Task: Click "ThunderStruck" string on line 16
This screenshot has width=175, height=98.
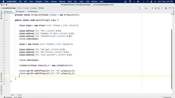Action: (x=48, y=36)
